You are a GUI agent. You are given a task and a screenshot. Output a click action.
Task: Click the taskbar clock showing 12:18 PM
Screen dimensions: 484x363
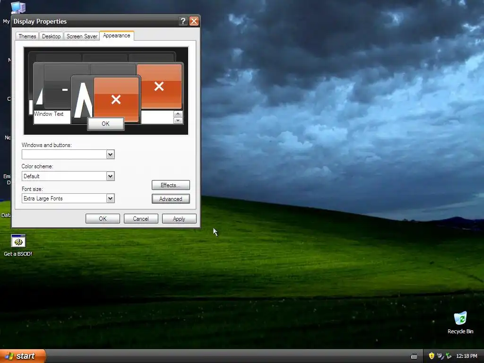tap(467, 356)
